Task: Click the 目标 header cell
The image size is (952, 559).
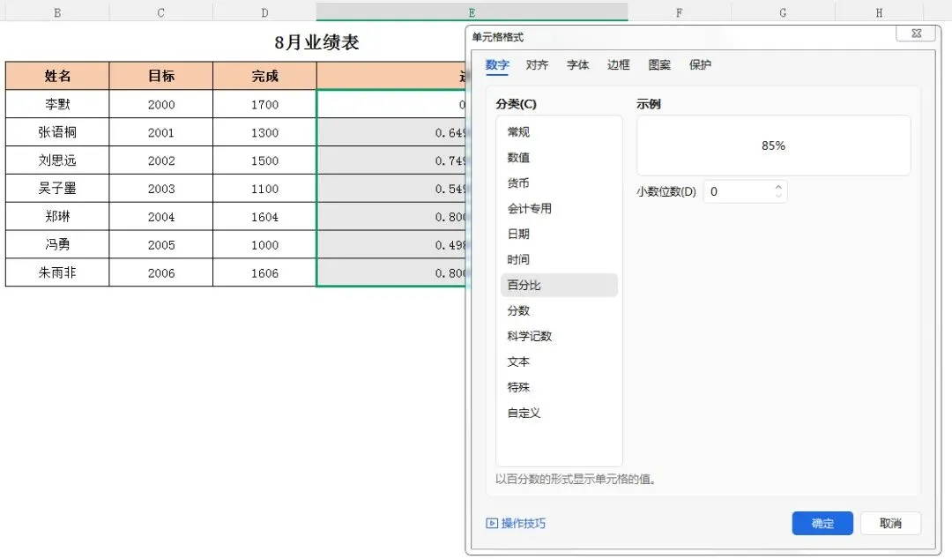Action: (x=161, y=76)
